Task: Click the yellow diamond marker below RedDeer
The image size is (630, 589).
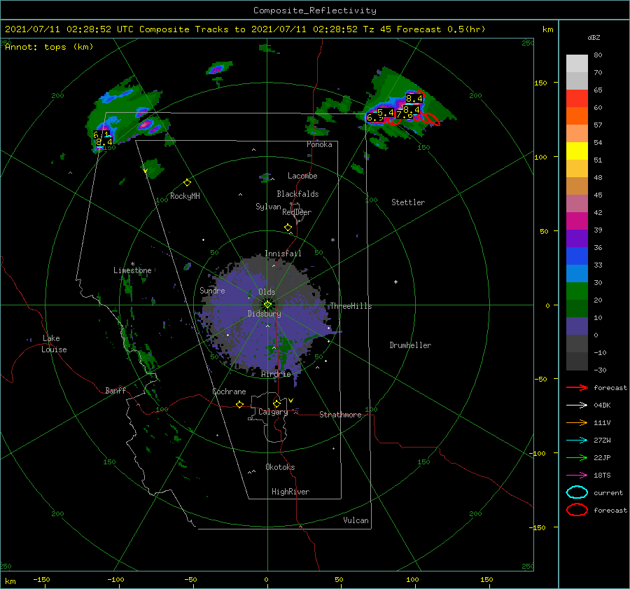Action: point(288,228)
